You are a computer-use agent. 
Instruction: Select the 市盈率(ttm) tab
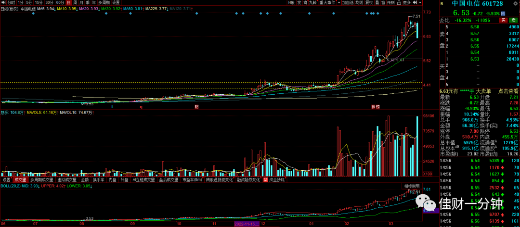click(x=192, y=180)
